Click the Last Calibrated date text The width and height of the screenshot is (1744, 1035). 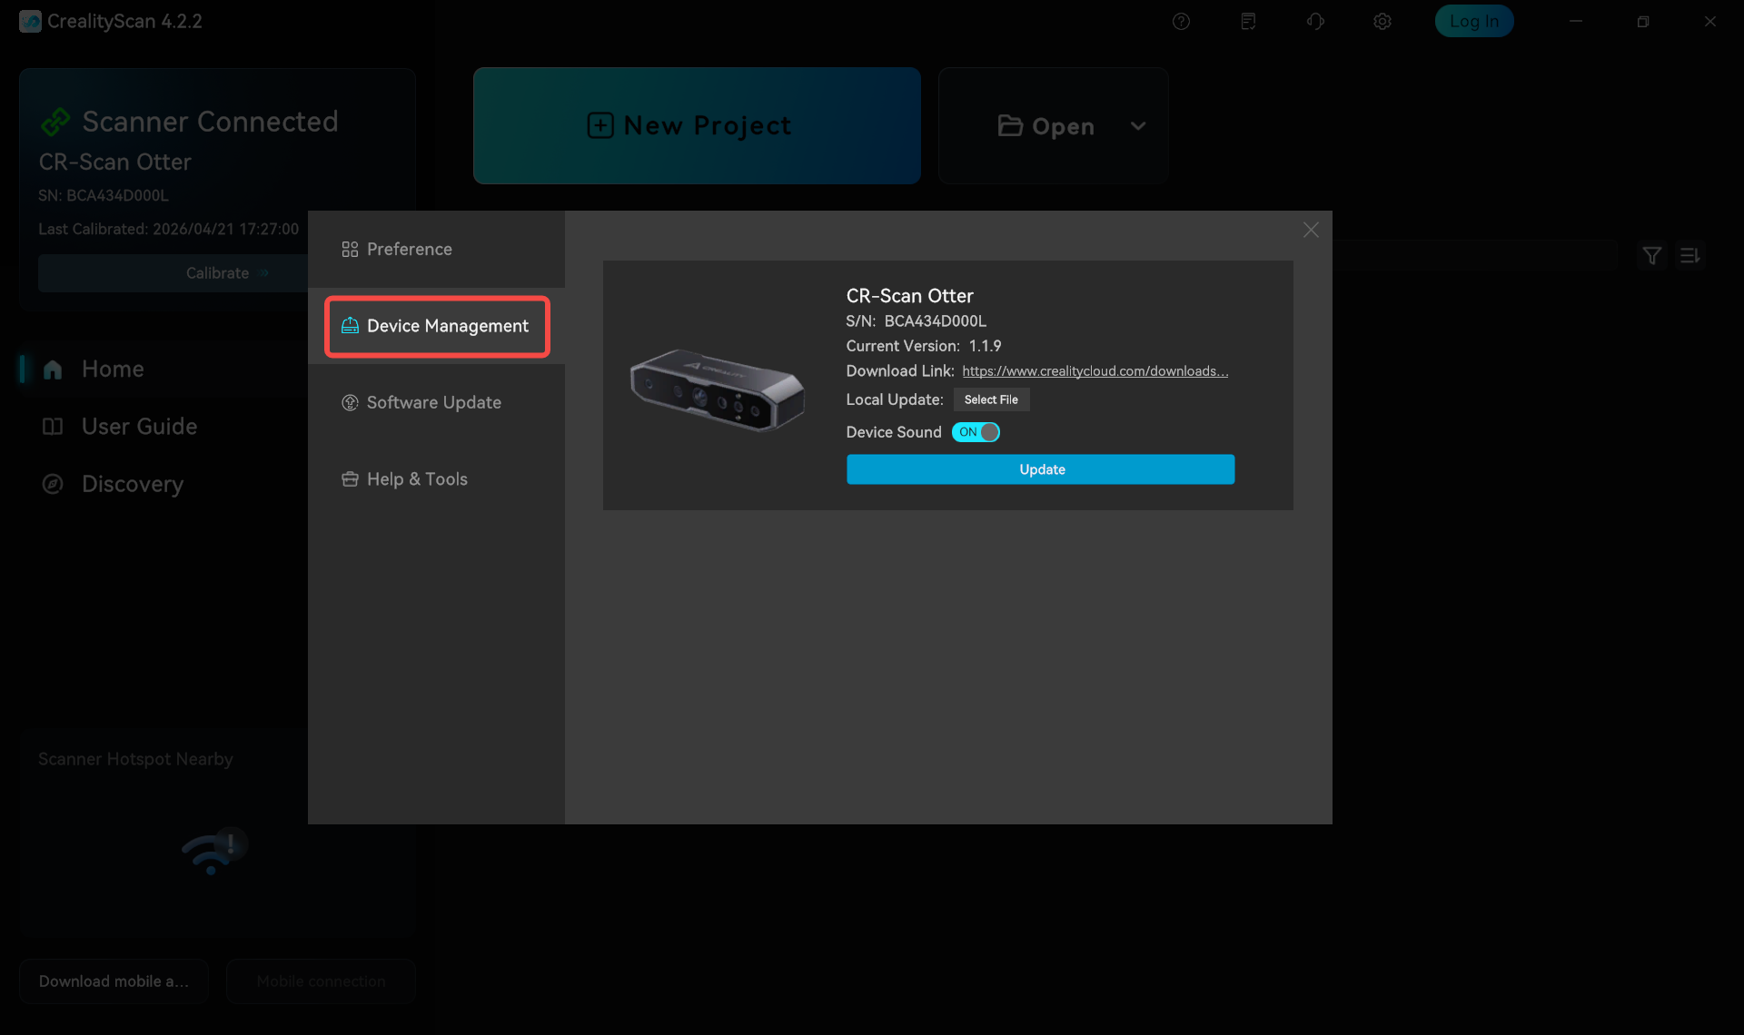coord(168,229)
